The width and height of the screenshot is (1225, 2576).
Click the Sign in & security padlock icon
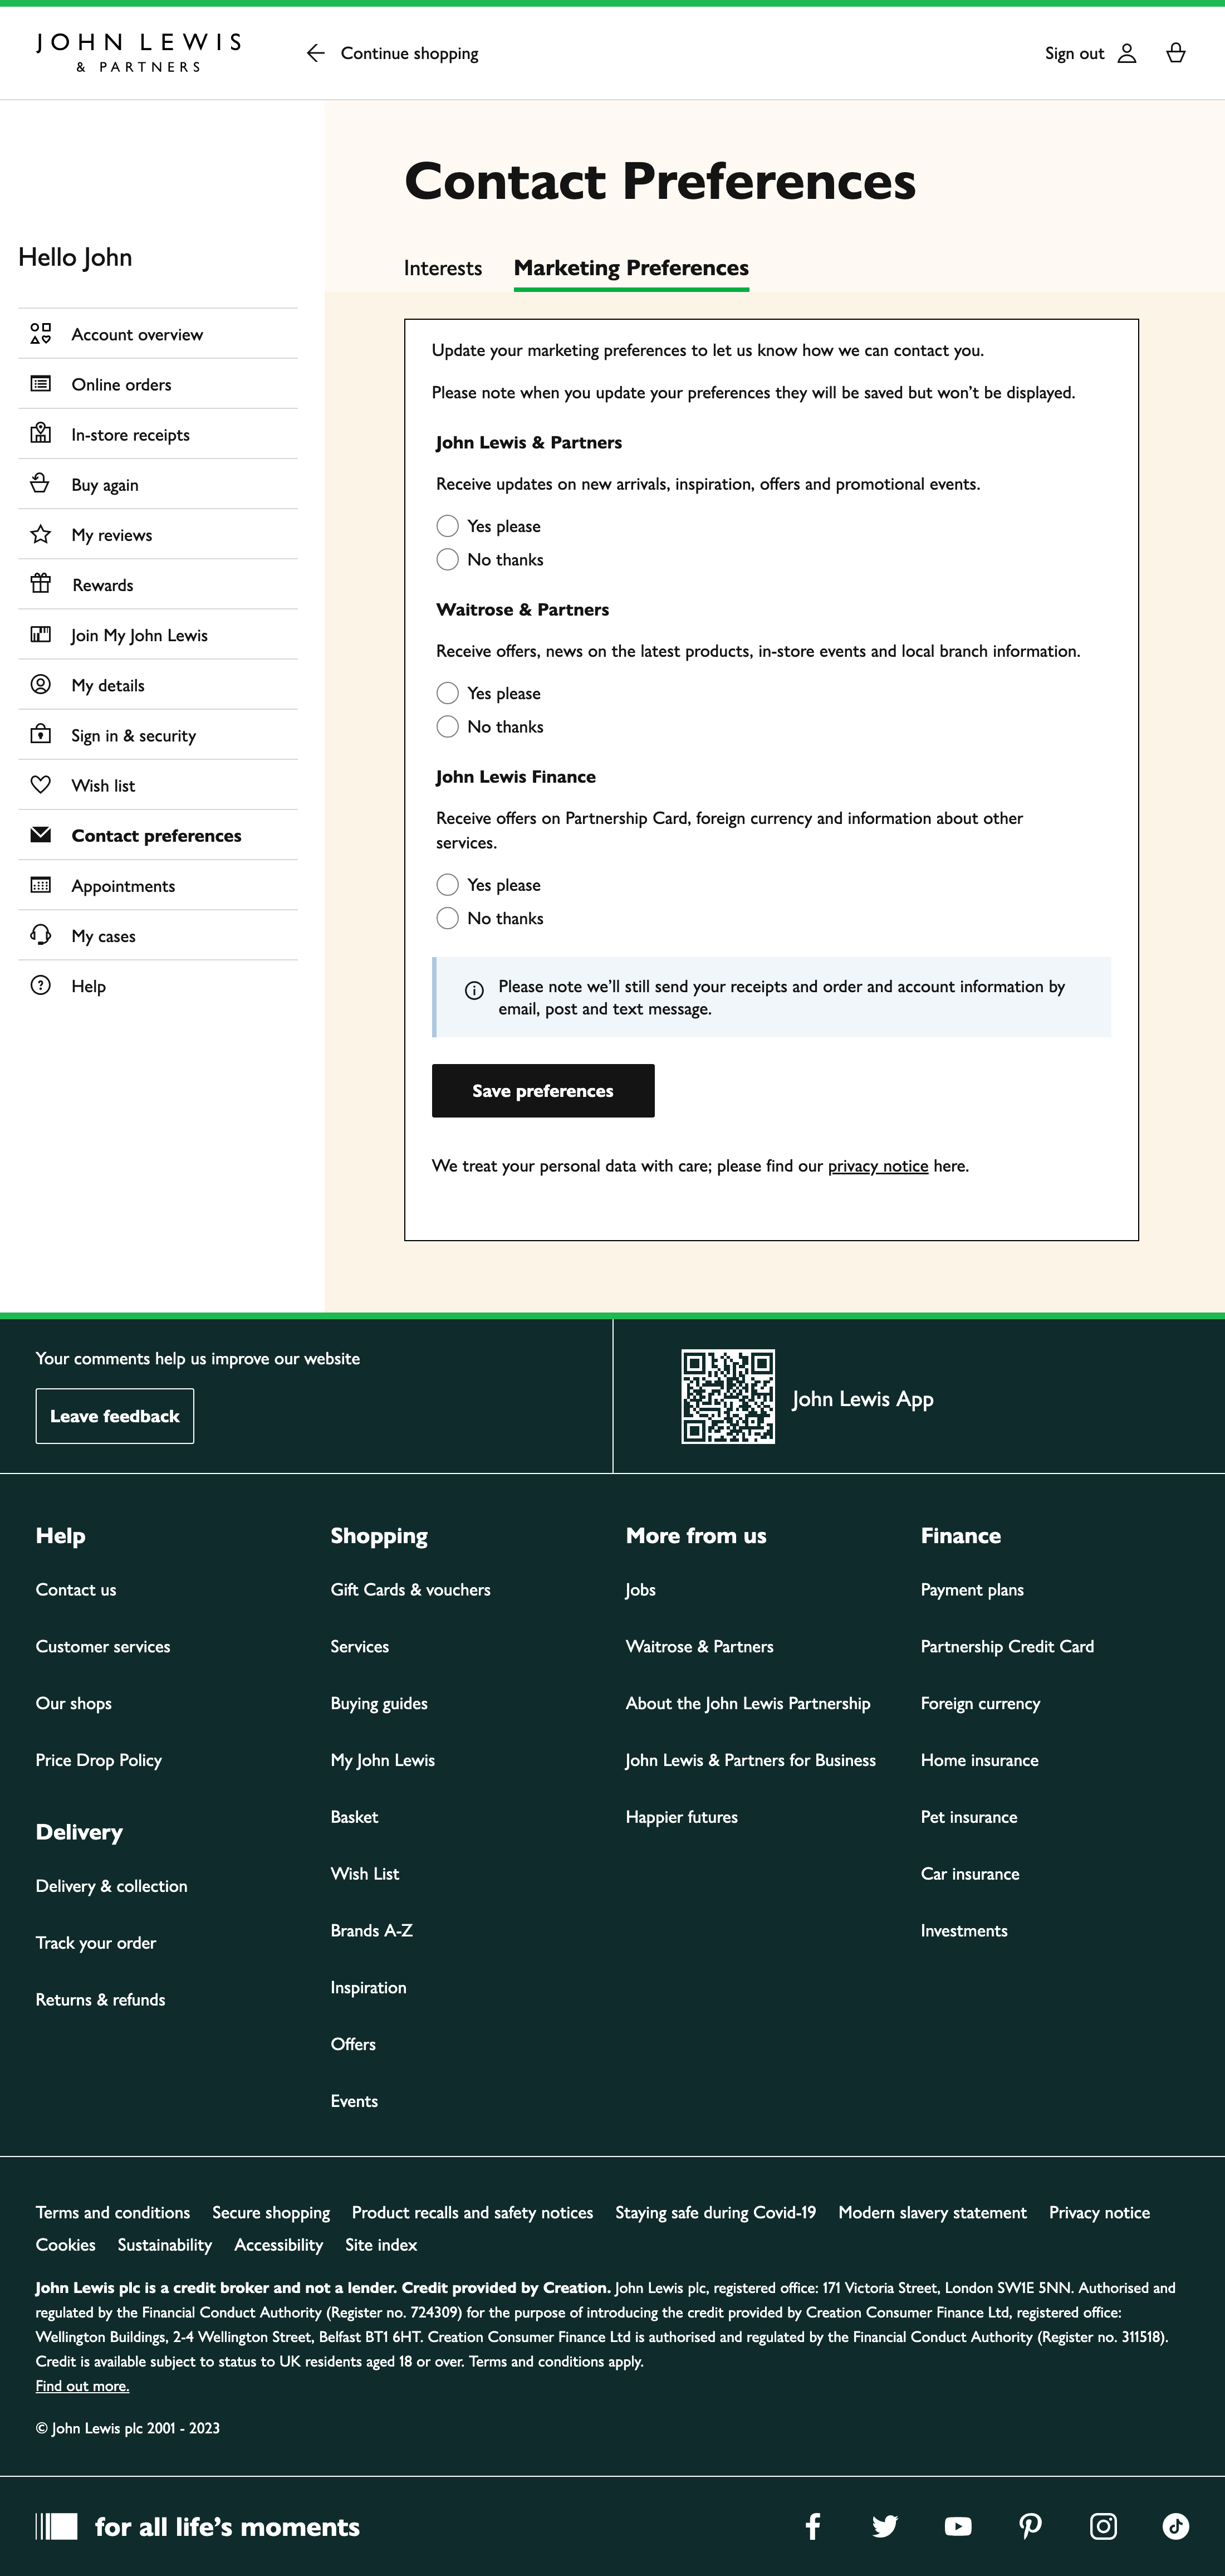(40, 735)
